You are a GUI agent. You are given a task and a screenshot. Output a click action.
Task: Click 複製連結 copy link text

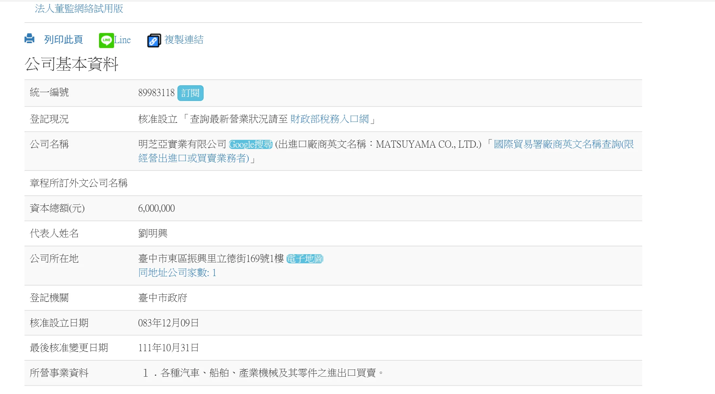tap(184, 40)
